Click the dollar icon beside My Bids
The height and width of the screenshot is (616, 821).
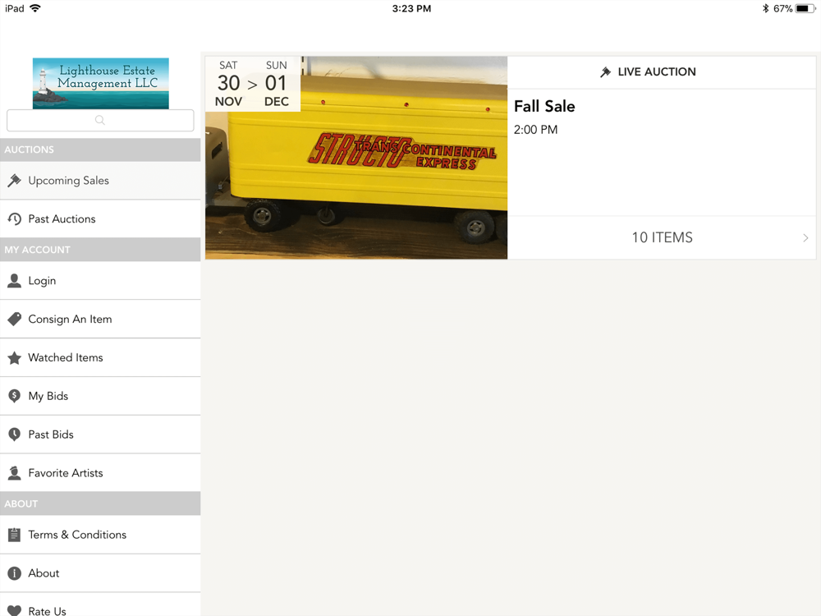point(15,396)
